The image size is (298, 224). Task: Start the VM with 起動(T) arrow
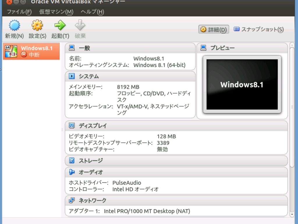click(60, 25)
